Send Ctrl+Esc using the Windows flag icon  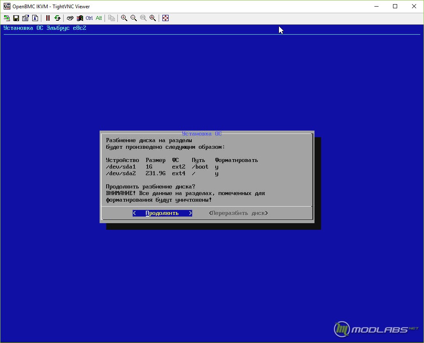tap(80, 18)
